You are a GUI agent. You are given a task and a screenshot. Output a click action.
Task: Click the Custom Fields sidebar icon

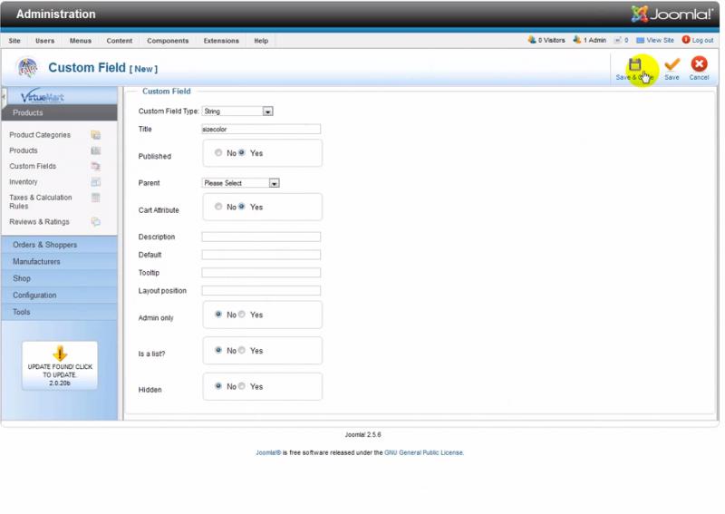click(x=95, y=167)
